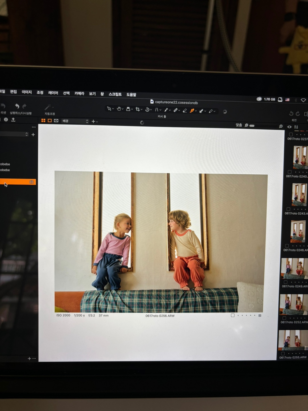The height and width of the screenshot is (411, 308).
Task: Select the 0617roto 0240 thumbnail
Action: (300, 157)
